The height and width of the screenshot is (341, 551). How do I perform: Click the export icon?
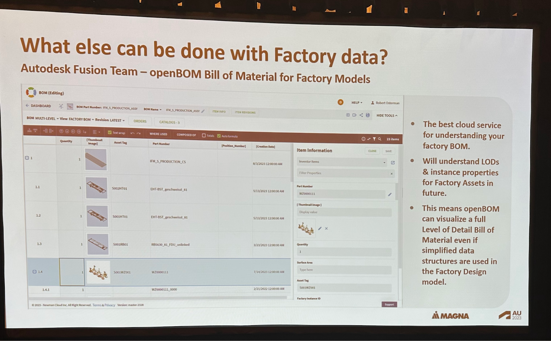354,115
